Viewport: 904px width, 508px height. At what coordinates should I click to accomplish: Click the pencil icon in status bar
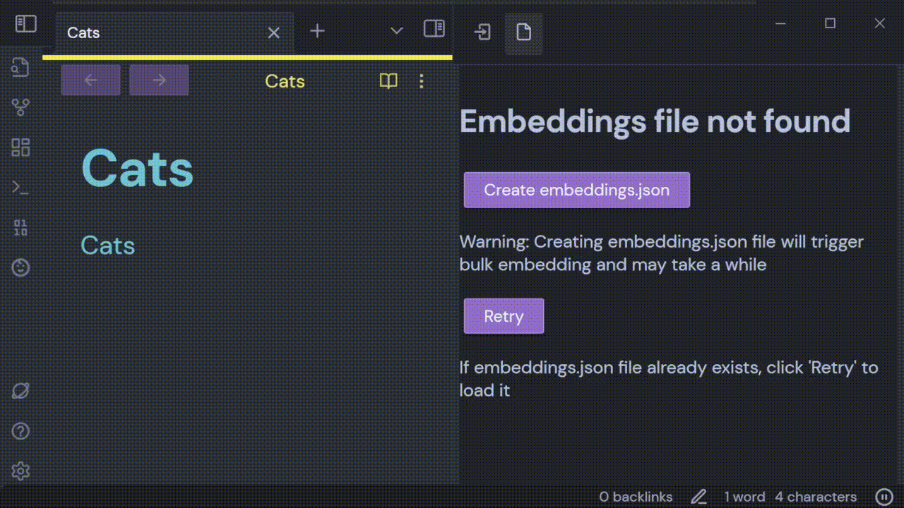click(698, 497)
